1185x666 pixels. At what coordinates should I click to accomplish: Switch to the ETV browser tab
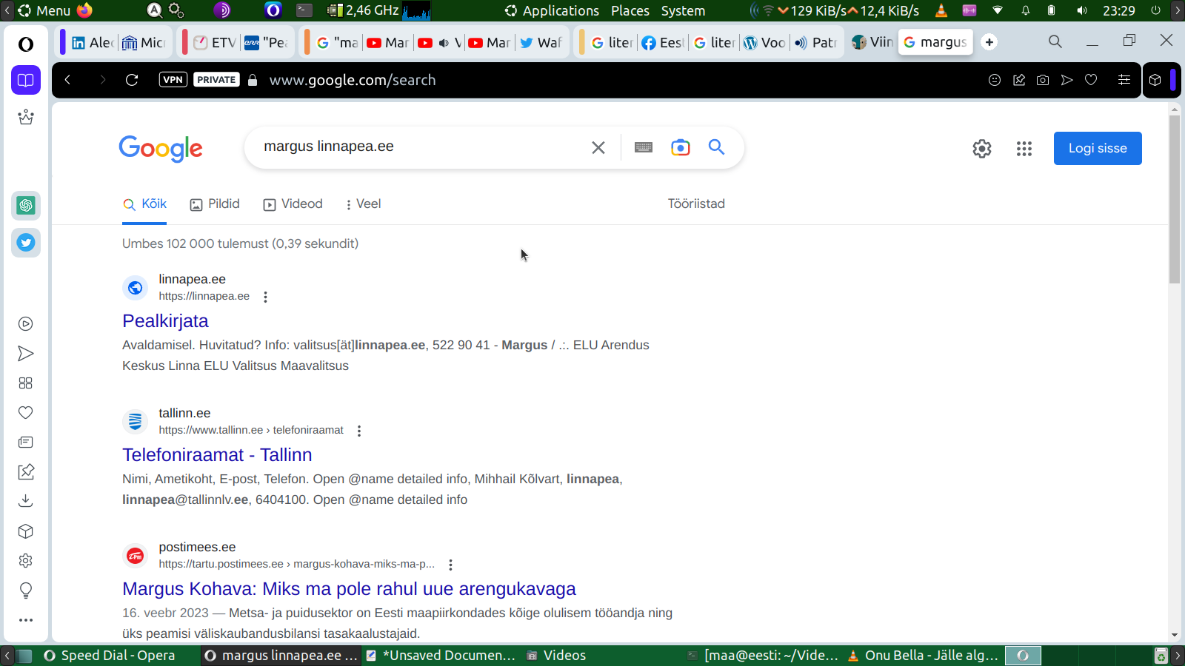point(215,43)
